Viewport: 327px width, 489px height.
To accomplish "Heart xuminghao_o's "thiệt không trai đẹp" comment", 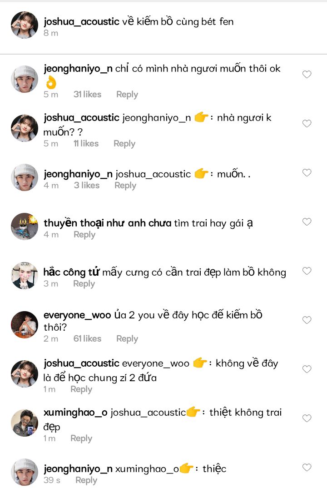I will [x=307, y=418].
